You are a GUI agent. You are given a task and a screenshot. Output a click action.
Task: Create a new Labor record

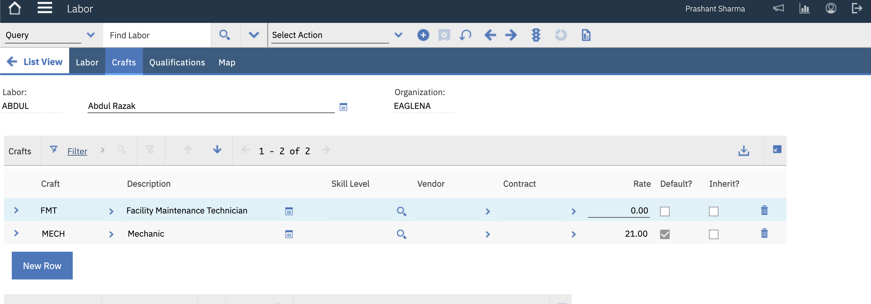(423, 35)
